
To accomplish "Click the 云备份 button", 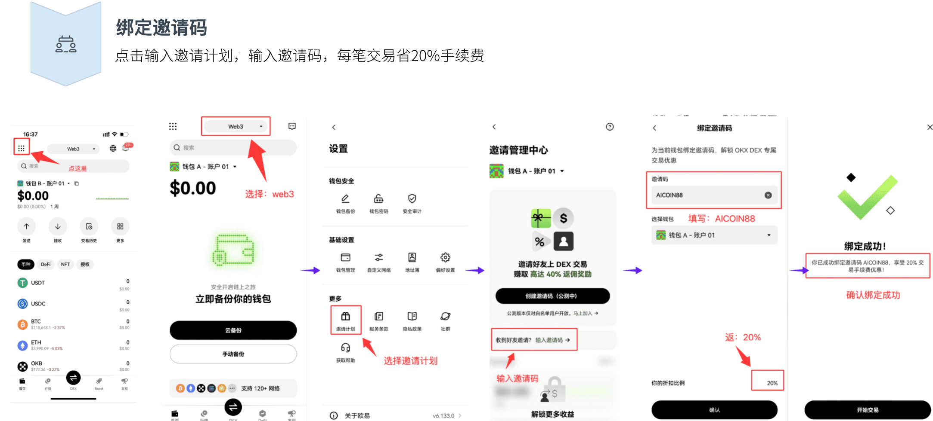I will (233, 330).
